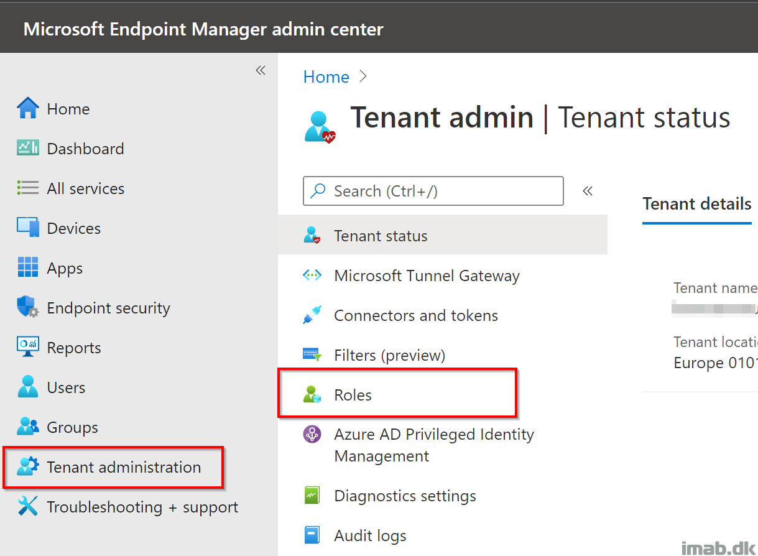Collapse the Tenant admin menu pane

coord(588,191)
